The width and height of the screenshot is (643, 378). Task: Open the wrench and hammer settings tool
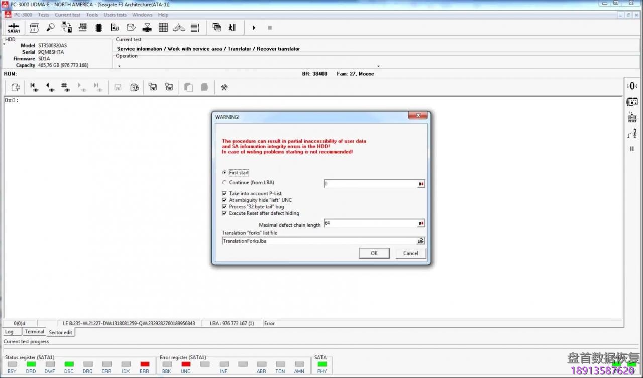[x=224, y=87]
